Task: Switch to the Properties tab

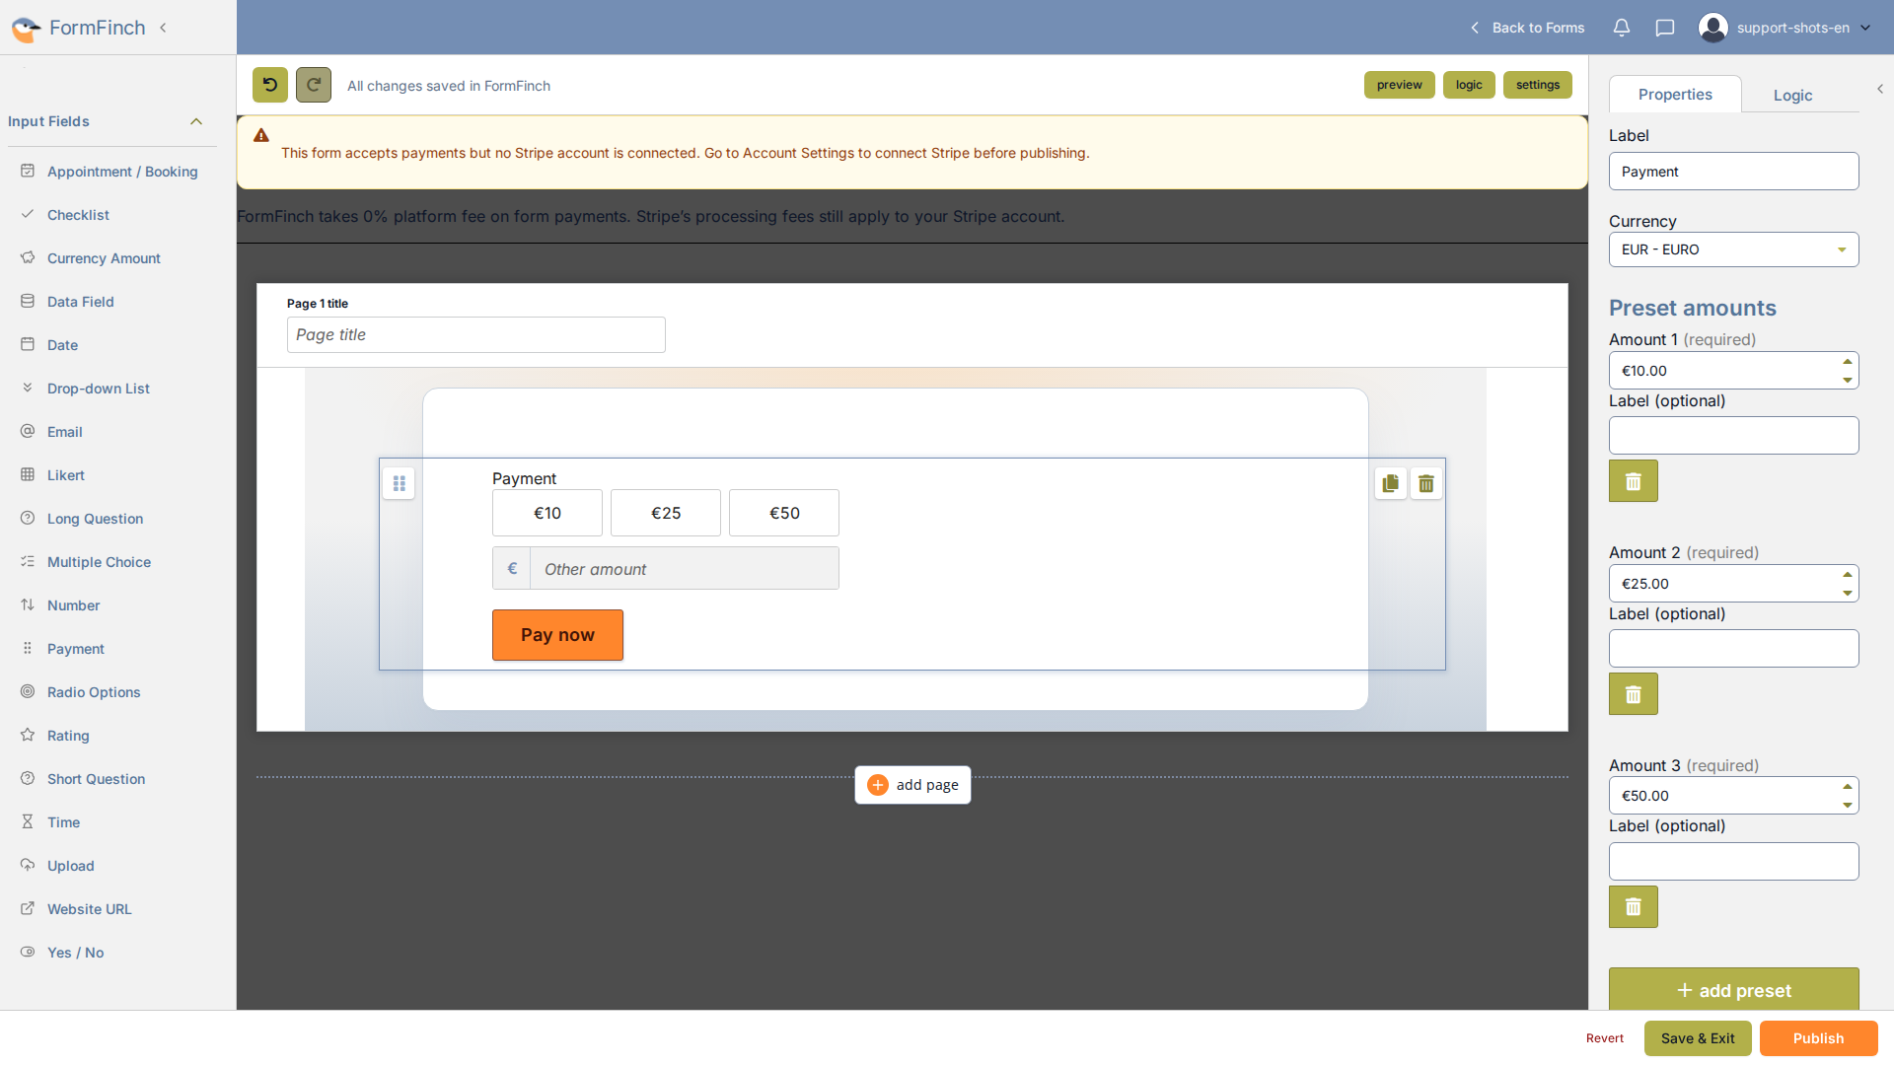Action: click(1675, 95)
